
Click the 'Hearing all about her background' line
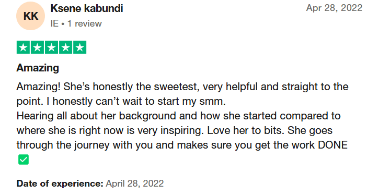(x=178, y=116)
